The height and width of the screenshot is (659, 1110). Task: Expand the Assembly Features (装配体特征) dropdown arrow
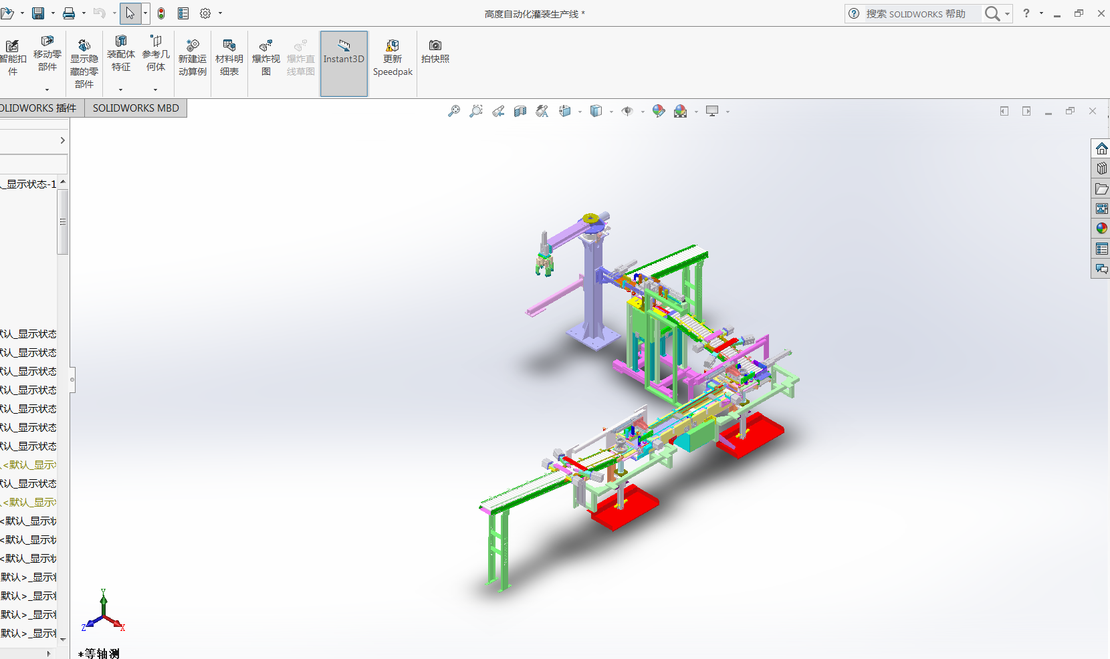[x=121, y=90]
